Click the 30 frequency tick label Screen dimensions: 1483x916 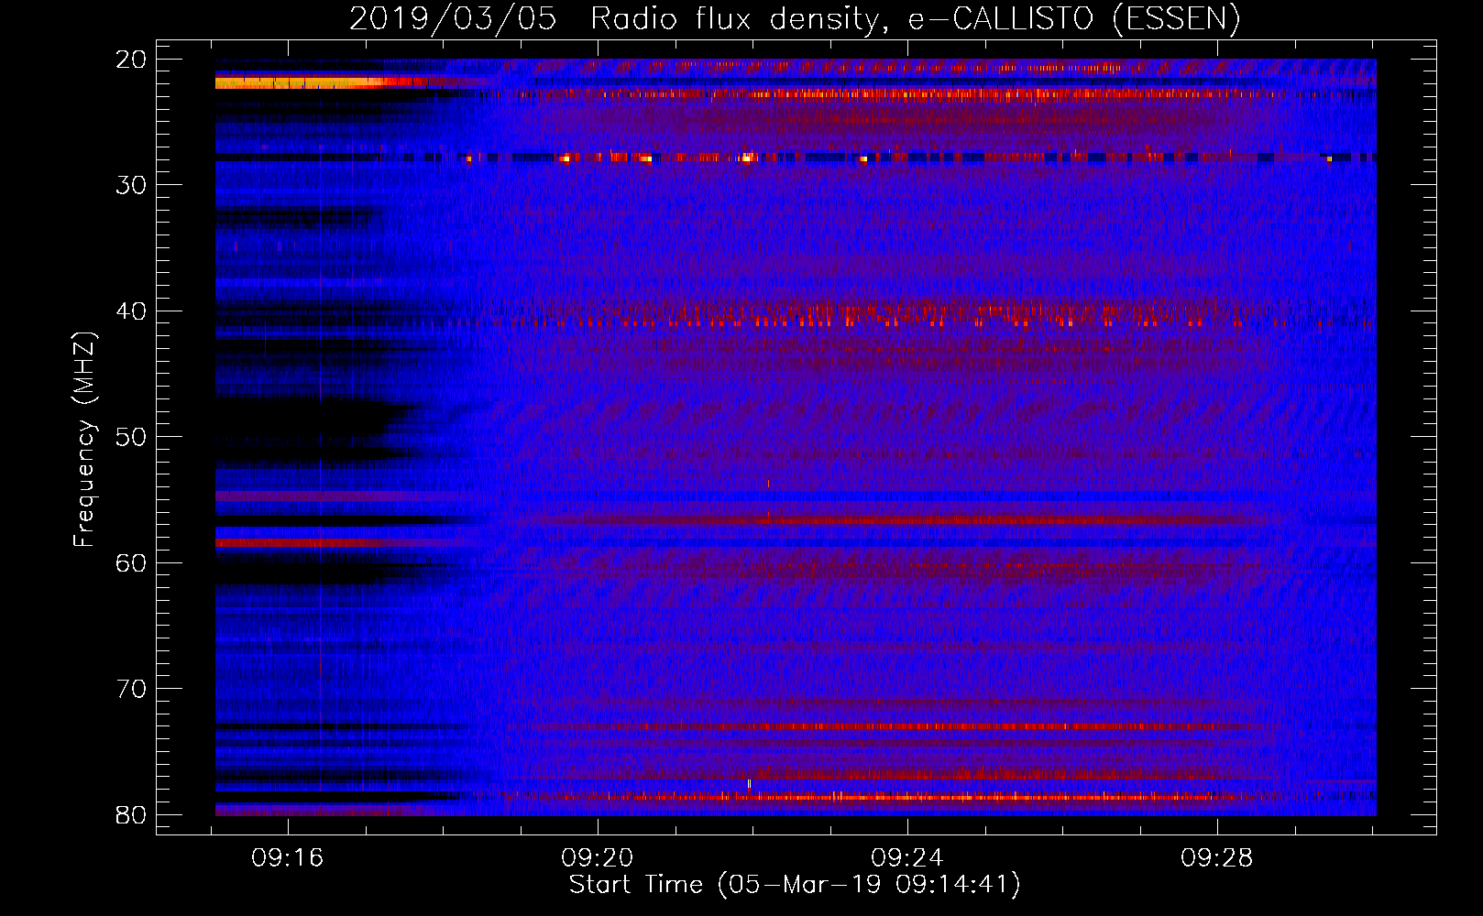click(131, 185)
